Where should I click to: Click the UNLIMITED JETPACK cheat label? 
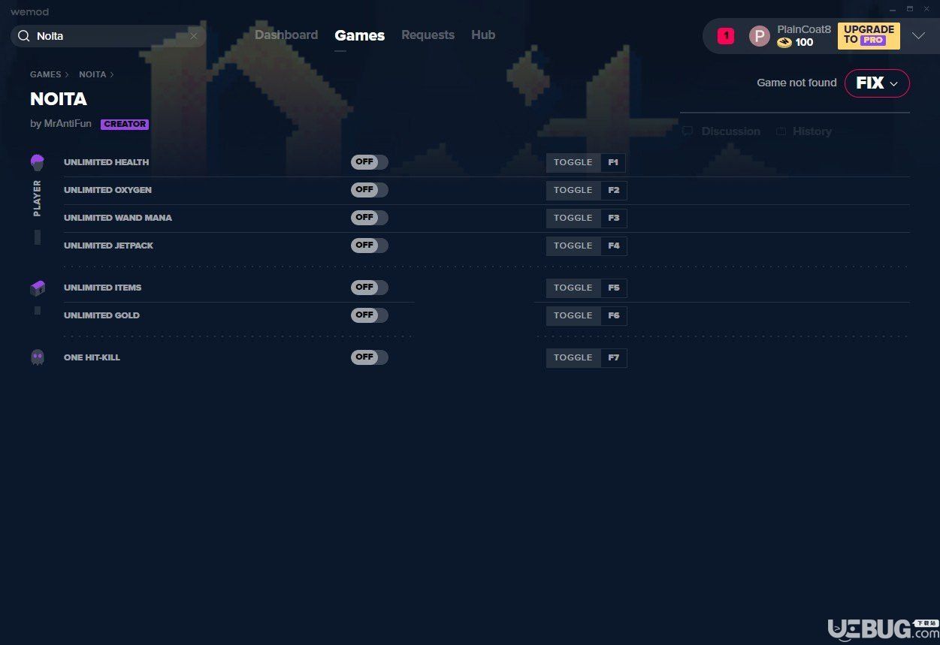coord(108,246)
